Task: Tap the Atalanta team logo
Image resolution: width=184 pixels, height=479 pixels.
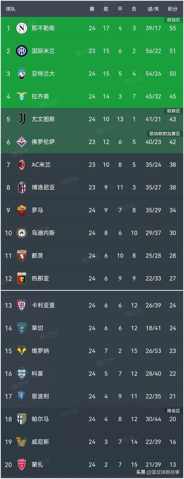Action: 22,74
